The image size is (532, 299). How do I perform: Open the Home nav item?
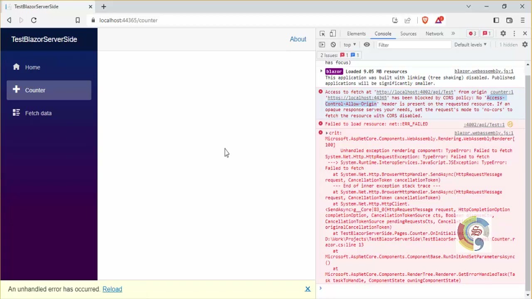pos(49,67)
